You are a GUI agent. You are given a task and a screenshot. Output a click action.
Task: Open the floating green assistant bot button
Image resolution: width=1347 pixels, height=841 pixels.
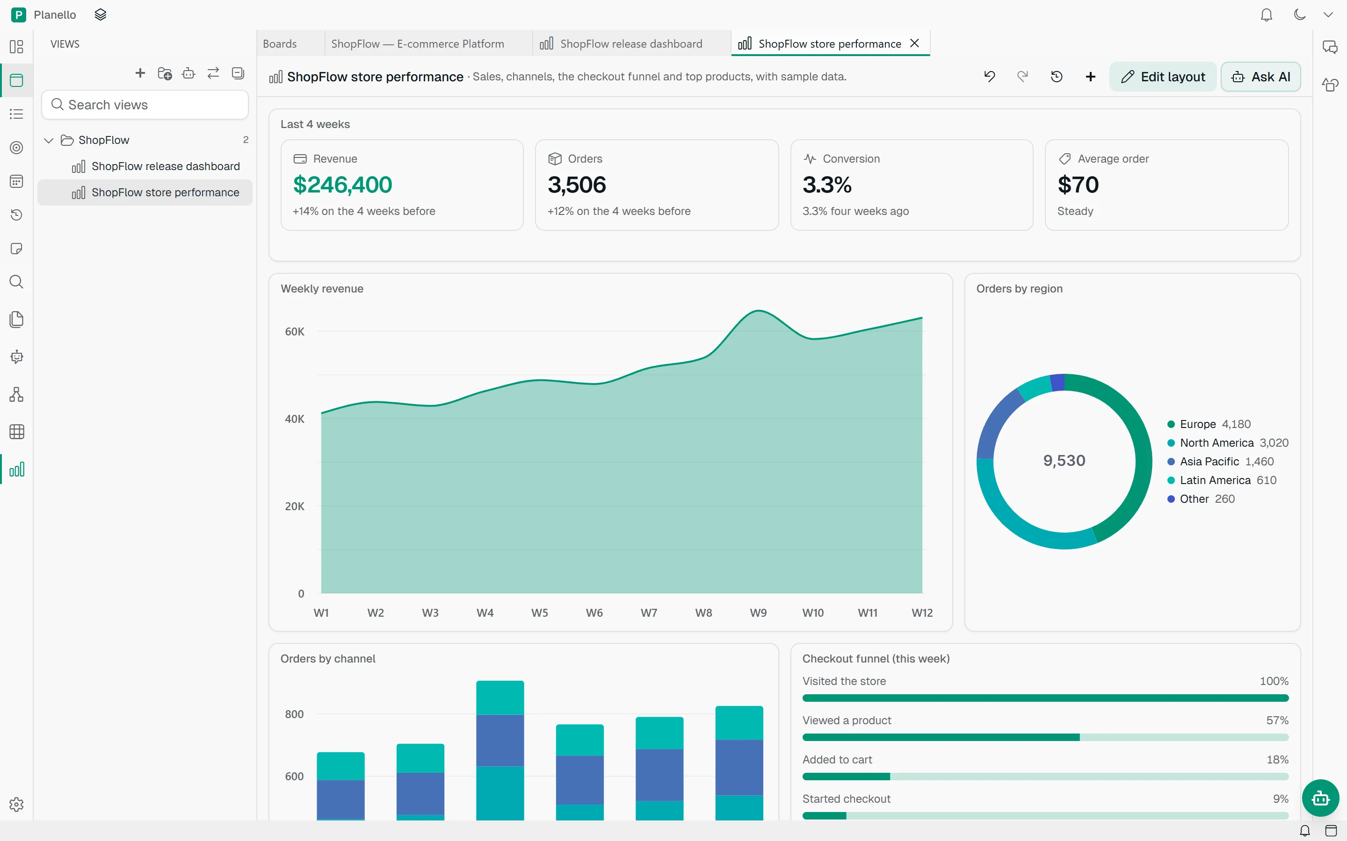1320,798
